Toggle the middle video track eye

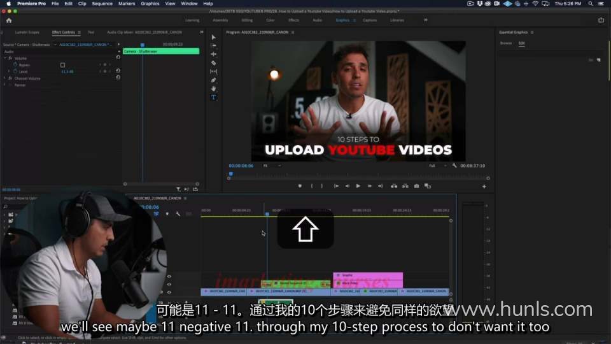[x=169, y=284]
